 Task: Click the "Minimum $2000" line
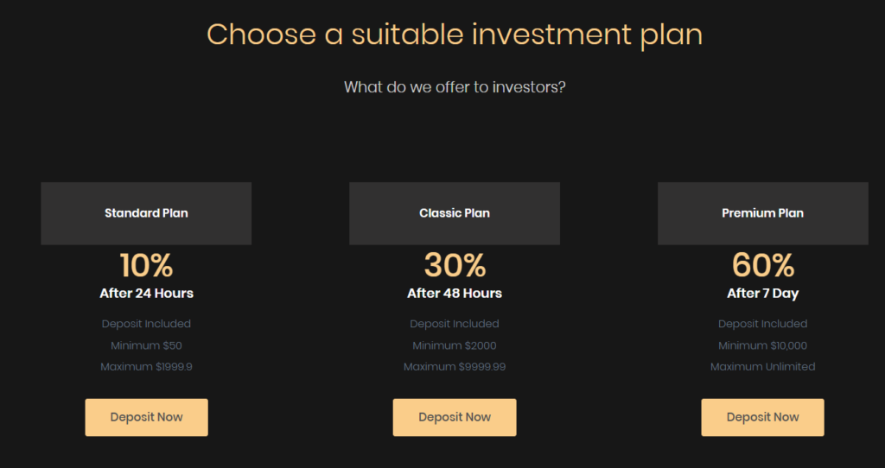tap(455, 345)
